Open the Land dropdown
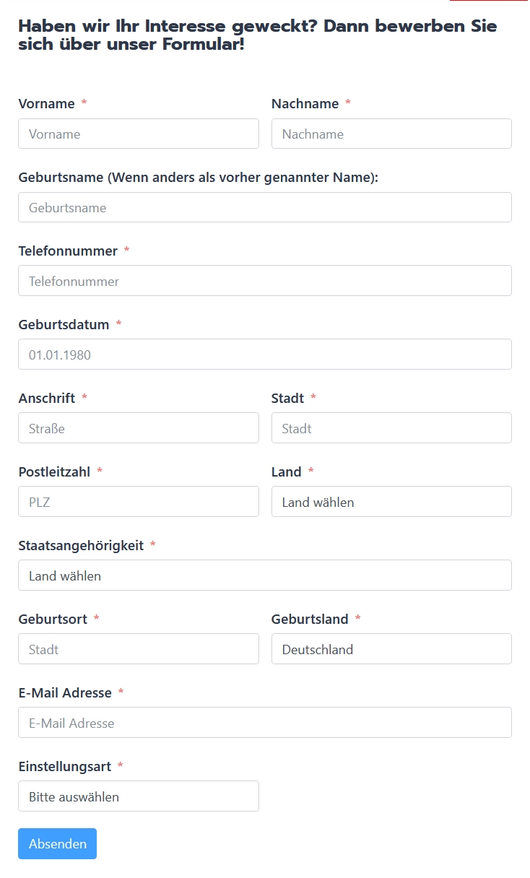 (391, 502)
